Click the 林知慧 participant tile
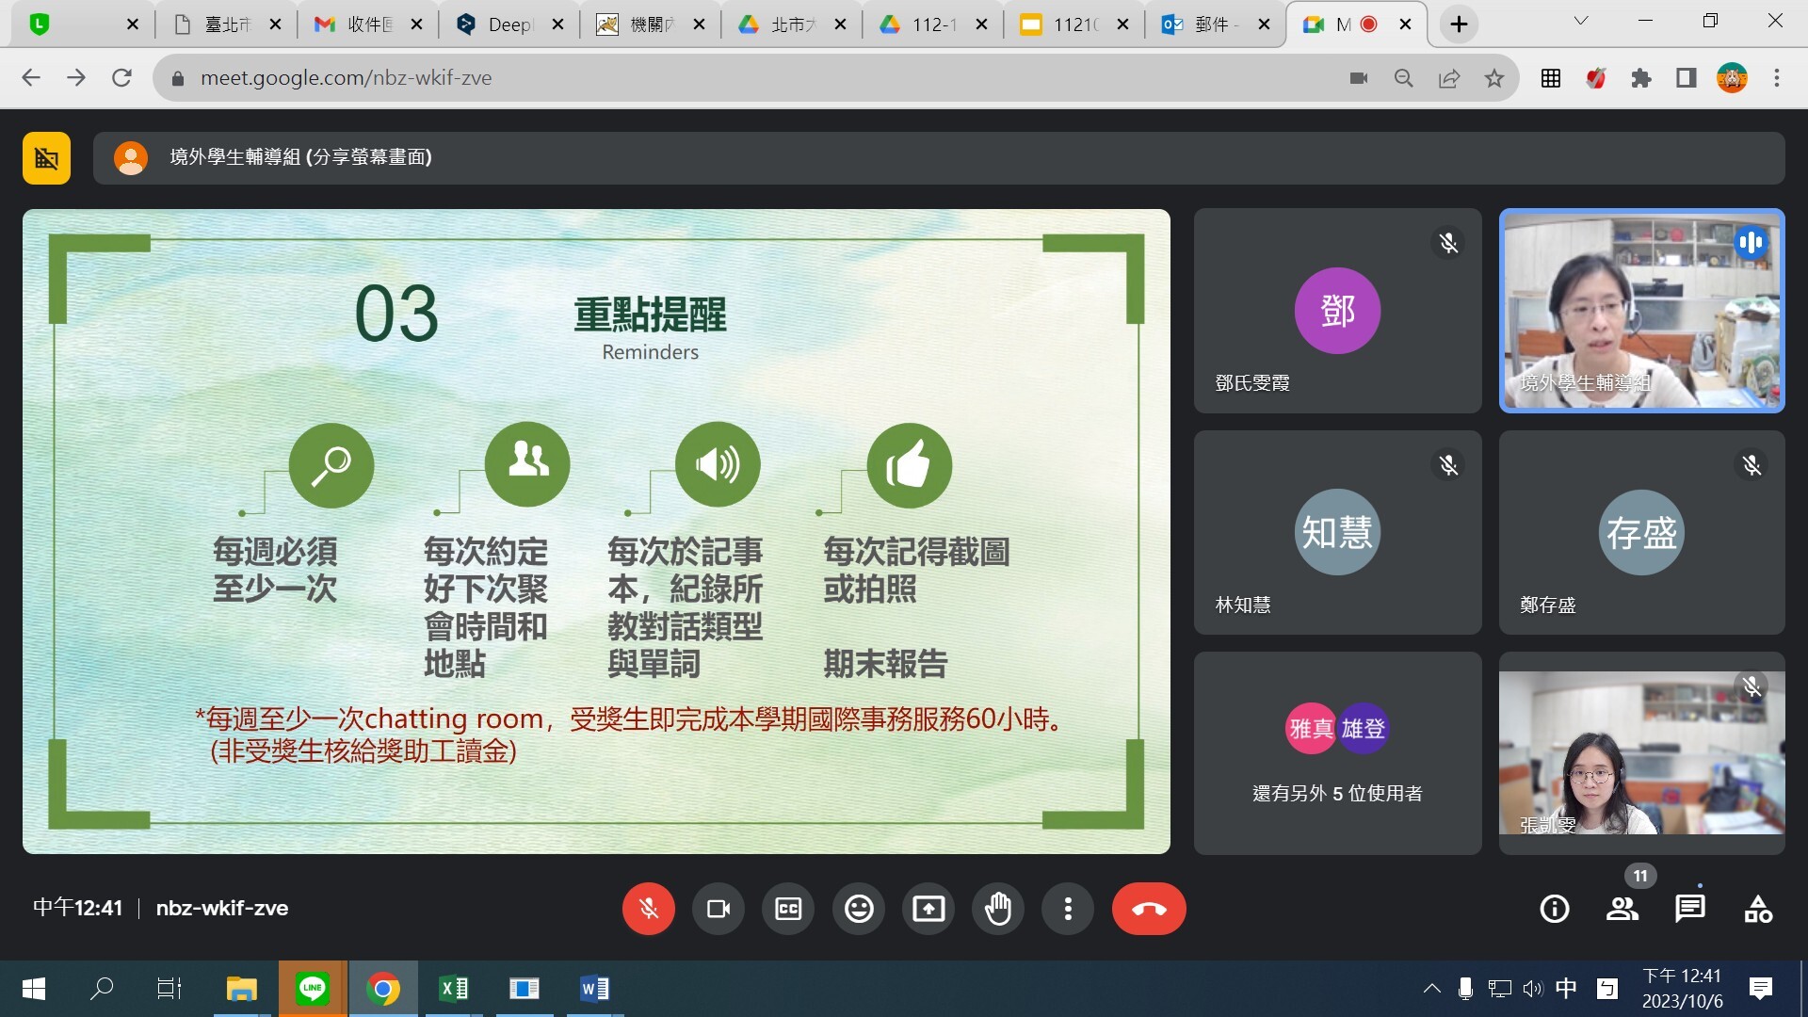The height and width of the screenshot is (1017, 1808). [1337, 533]
